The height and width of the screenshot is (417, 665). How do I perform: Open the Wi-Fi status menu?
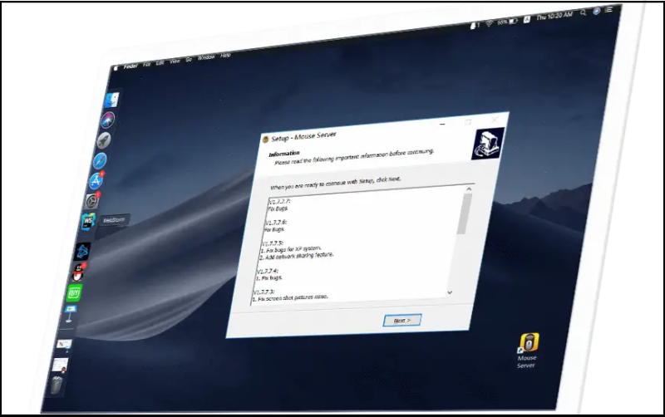(489, 24)
